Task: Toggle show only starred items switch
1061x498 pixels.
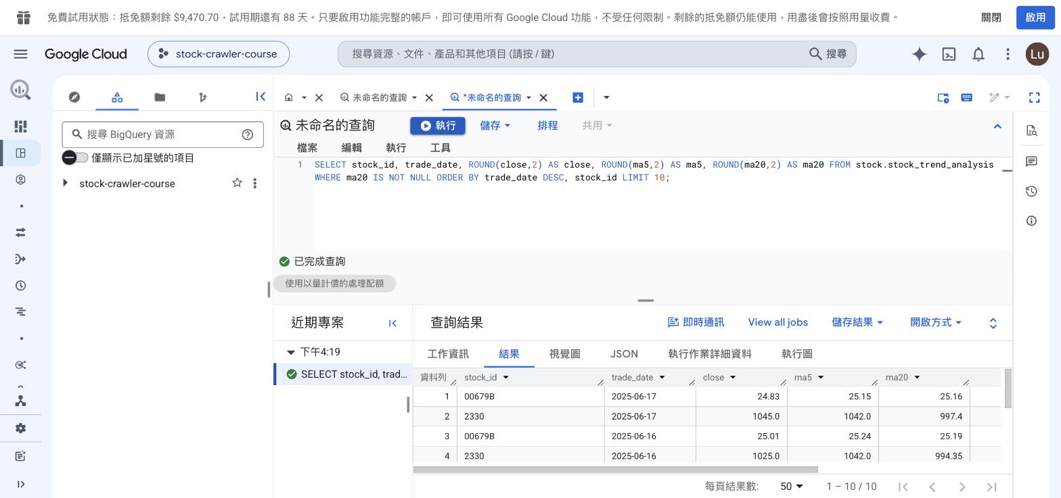Action: (75, 157)
